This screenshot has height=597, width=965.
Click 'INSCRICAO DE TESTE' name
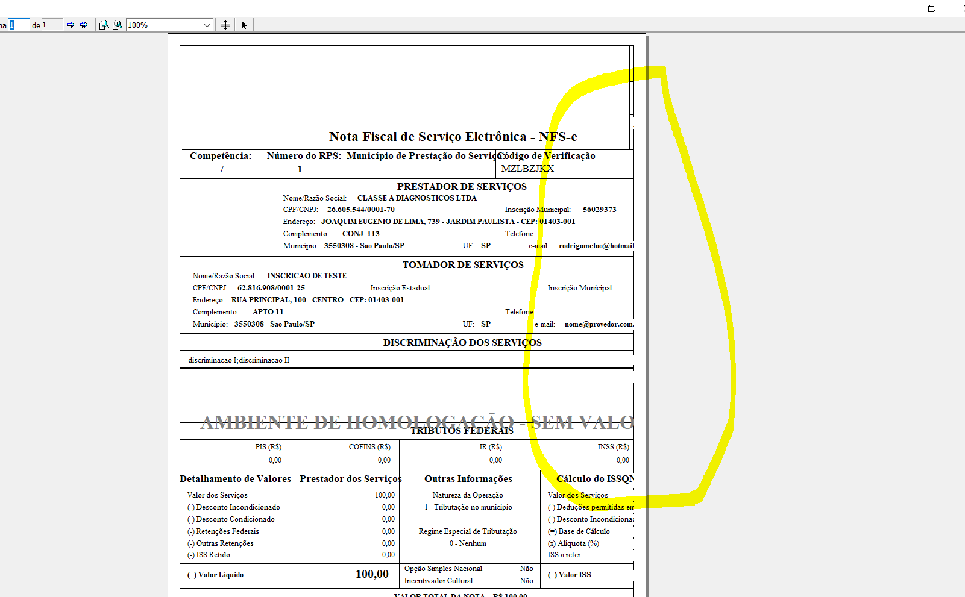[307, 276]
